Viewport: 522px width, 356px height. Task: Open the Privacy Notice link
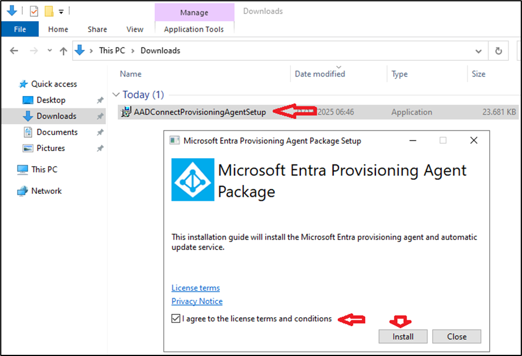click(x=196, y=302)
